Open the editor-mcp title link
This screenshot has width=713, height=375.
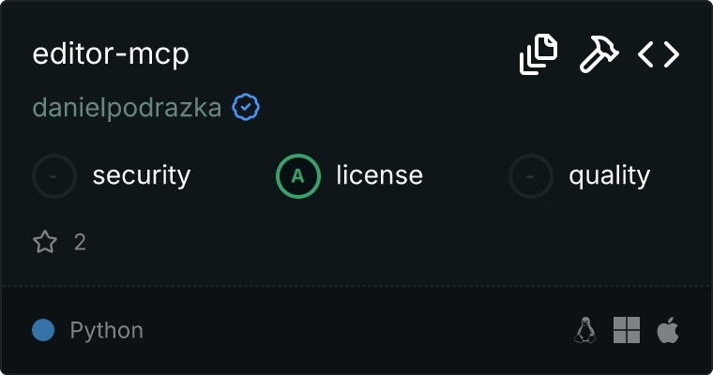coord(111,54)
